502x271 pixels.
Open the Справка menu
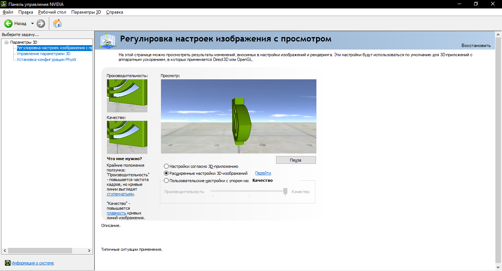[115, 12]
